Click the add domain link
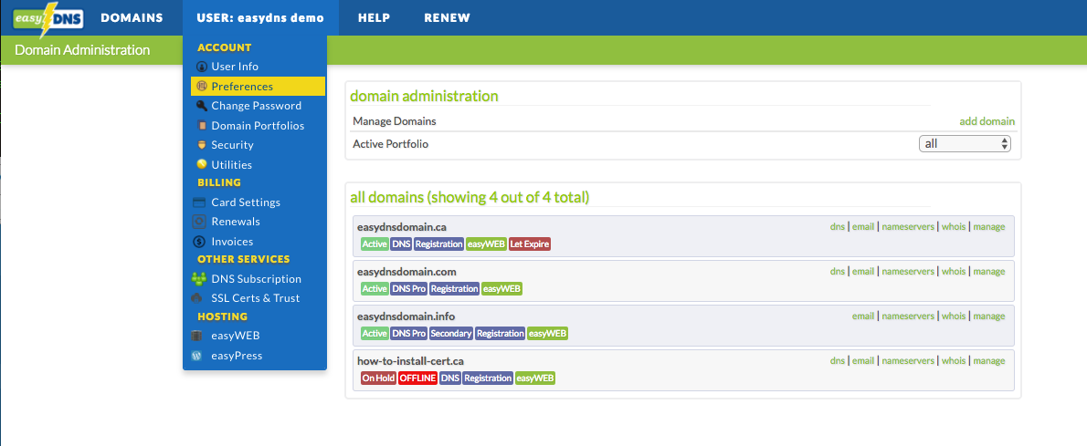1087x446 pixels. (x=987, y=121)
